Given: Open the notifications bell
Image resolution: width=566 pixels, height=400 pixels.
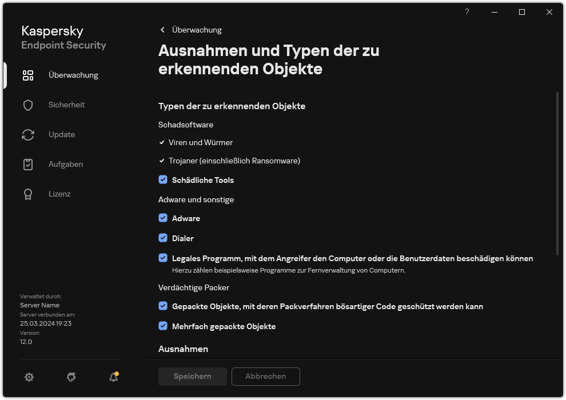Looking at the screenshot, I should 113,377.
